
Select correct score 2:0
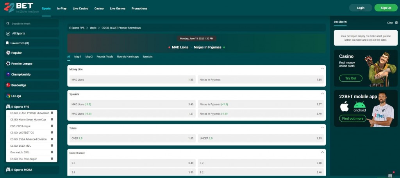pos(132,163)
